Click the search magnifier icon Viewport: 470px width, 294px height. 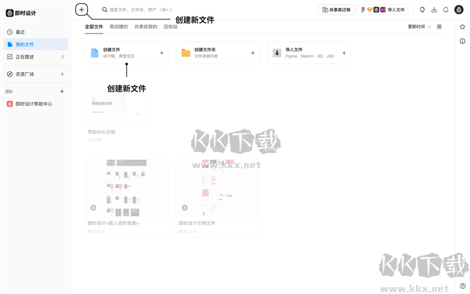pyautogui.click(x=104, y=10)
